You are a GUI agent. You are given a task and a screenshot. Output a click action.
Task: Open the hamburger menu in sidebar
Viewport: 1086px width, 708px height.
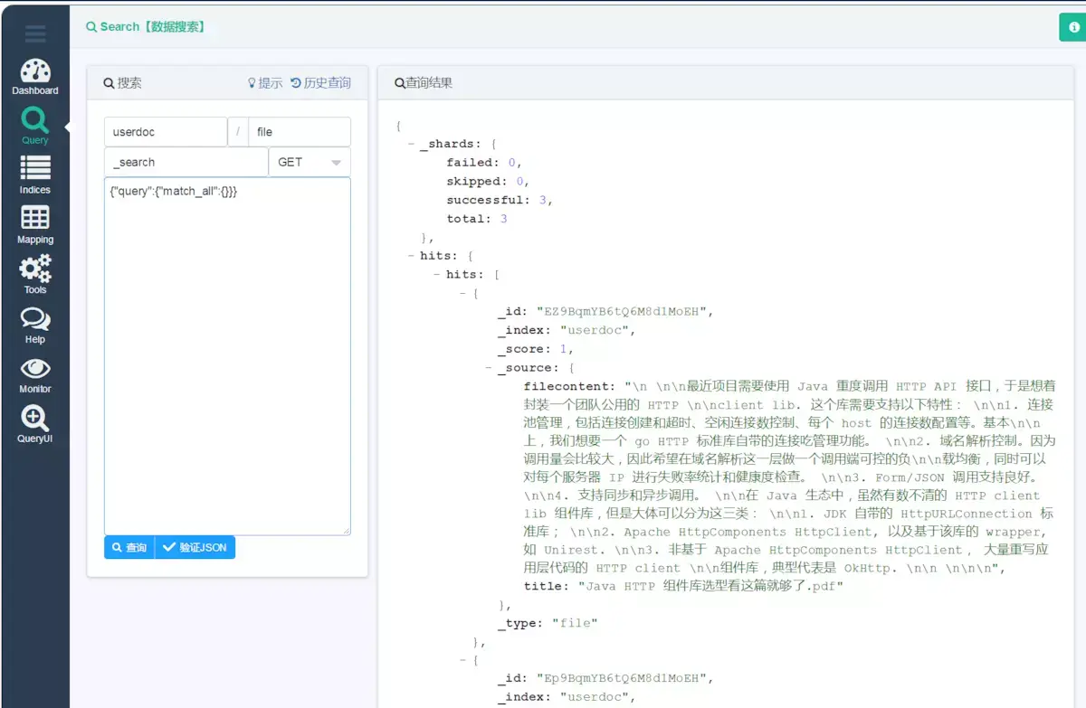point(35,35)
